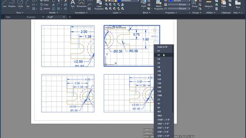Select the Dimension tool
The height and width of the screenshot is (138, 246).
click(x=81, y=4)
